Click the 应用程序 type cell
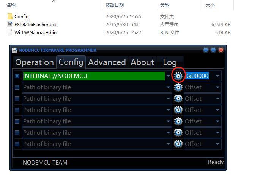260x194 pixels. point(169,25)
